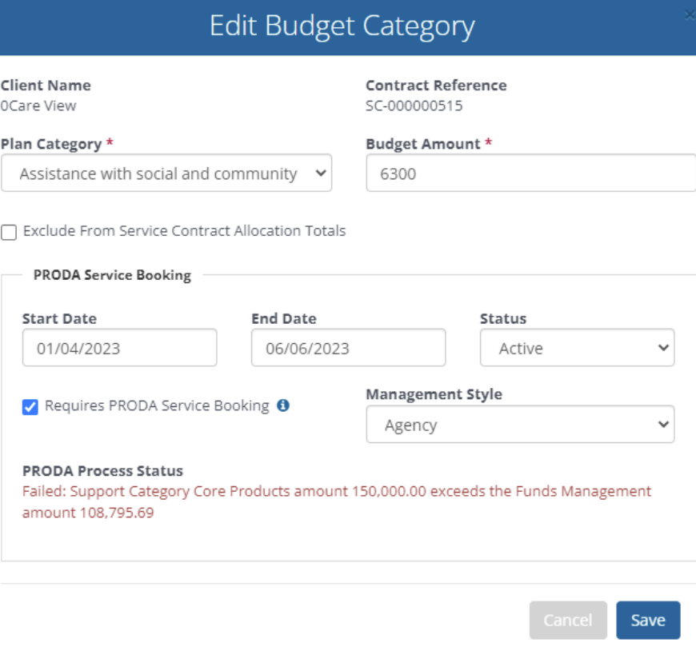Image resolution: width=696 pixels, height=651 pixels.
Task: Open the Plan Category dropdown
Action: pos(166,173)
